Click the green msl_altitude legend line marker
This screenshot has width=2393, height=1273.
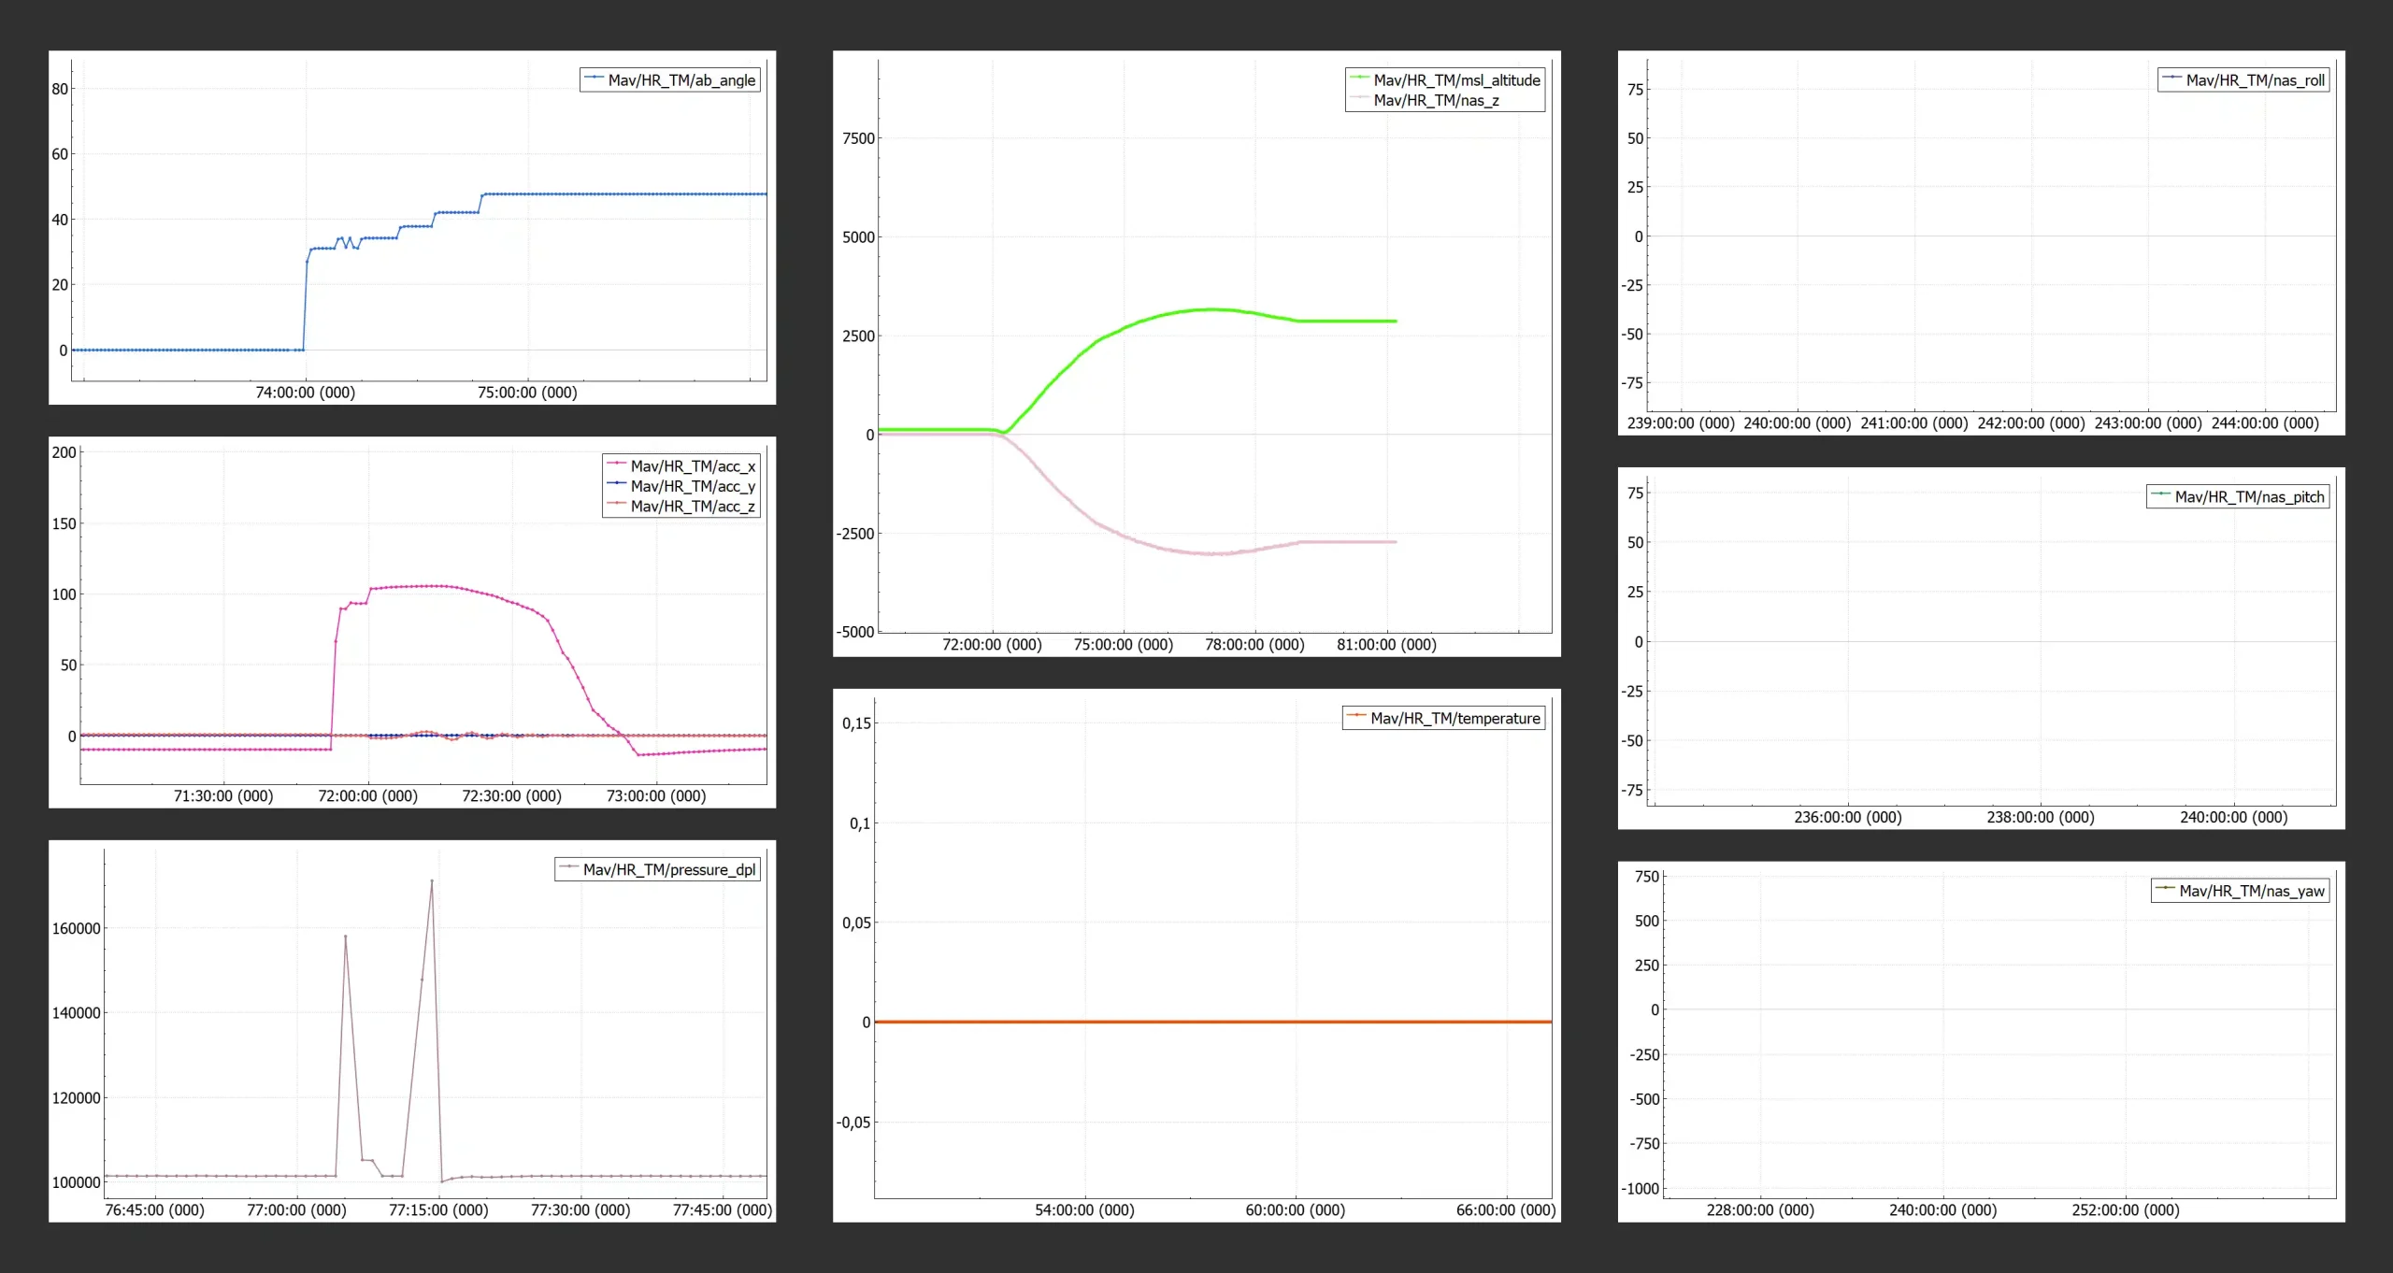1359,79
